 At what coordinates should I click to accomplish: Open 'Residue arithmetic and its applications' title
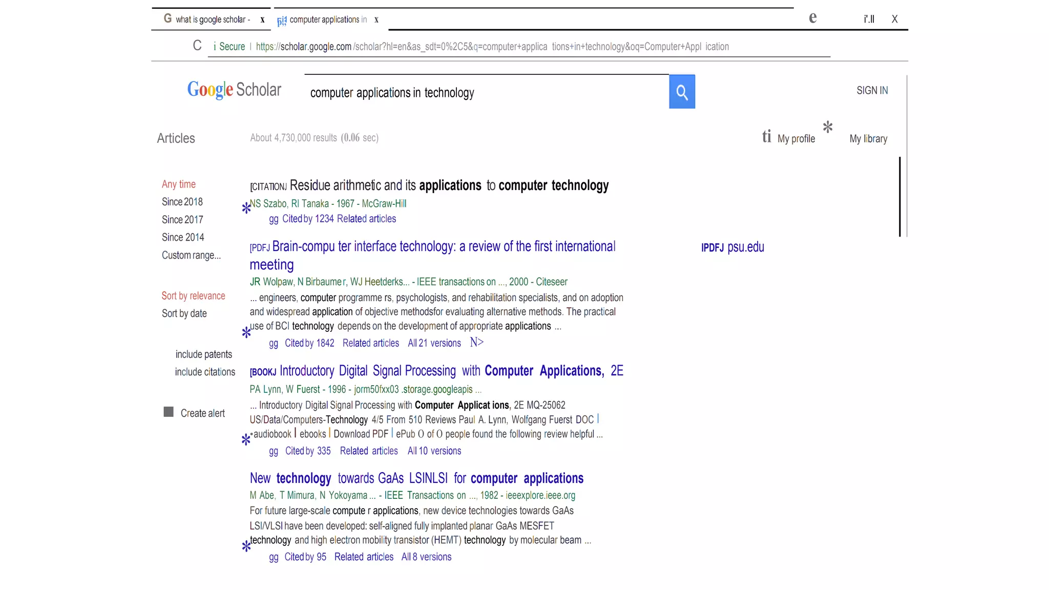click(x=449, y=185)
